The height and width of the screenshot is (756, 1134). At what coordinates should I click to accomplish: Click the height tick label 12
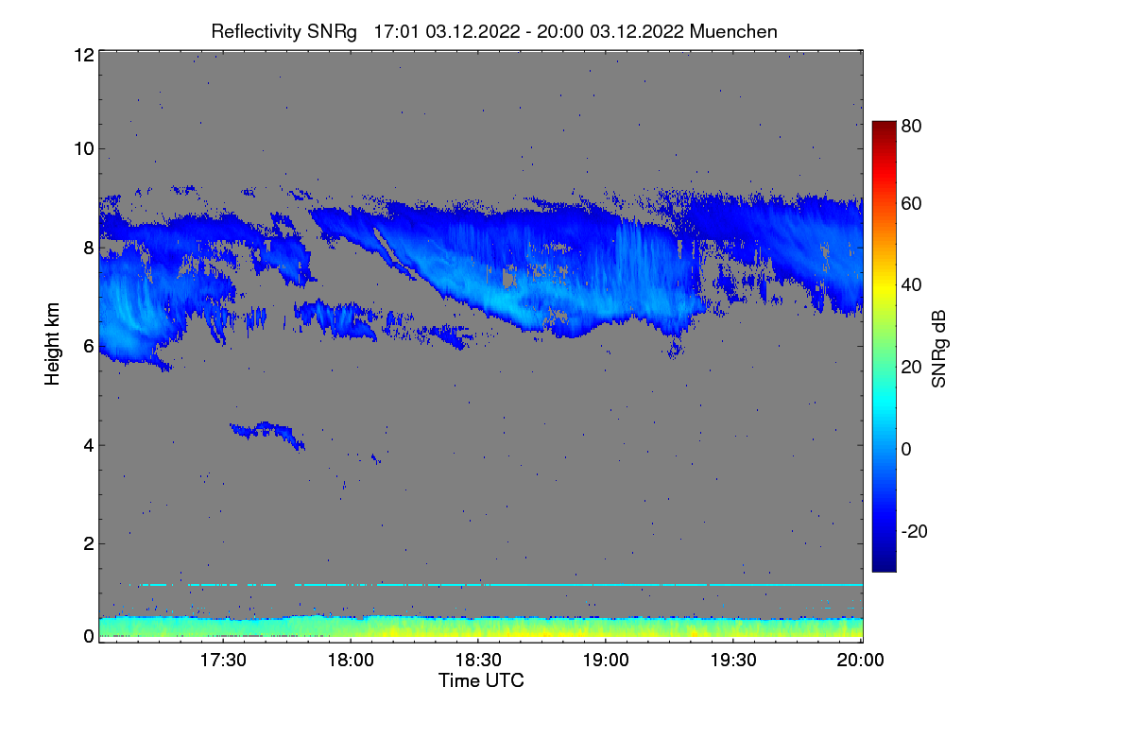click(83, 55)
